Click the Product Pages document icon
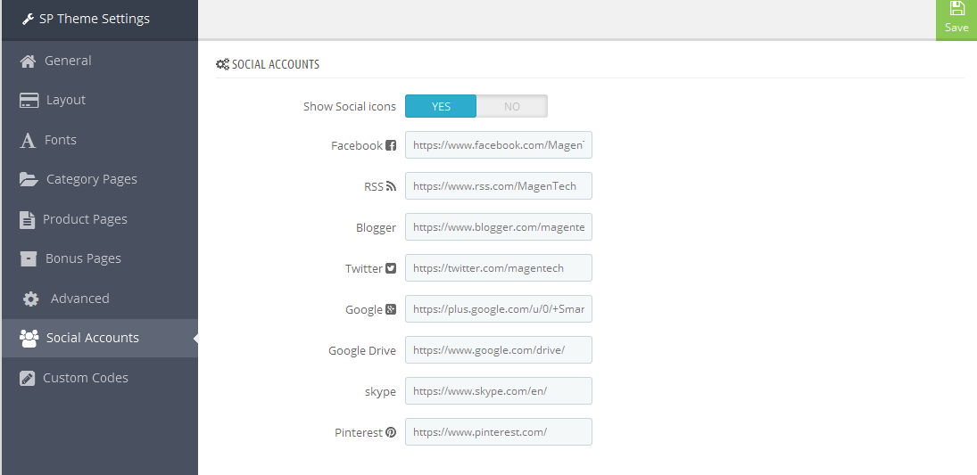977x475 pixels. 27,220
